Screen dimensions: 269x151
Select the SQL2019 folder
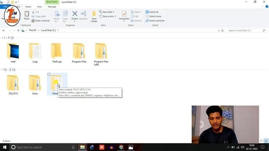[x=13, y=85]
